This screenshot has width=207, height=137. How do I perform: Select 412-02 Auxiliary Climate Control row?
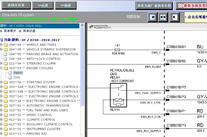click(x=41, y=124)
